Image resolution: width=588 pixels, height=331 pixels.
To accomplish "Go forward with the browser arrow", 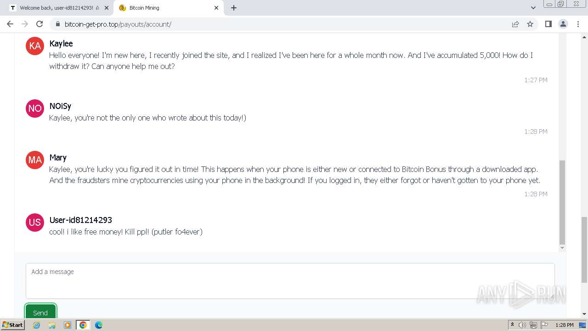I will [25, 24].
